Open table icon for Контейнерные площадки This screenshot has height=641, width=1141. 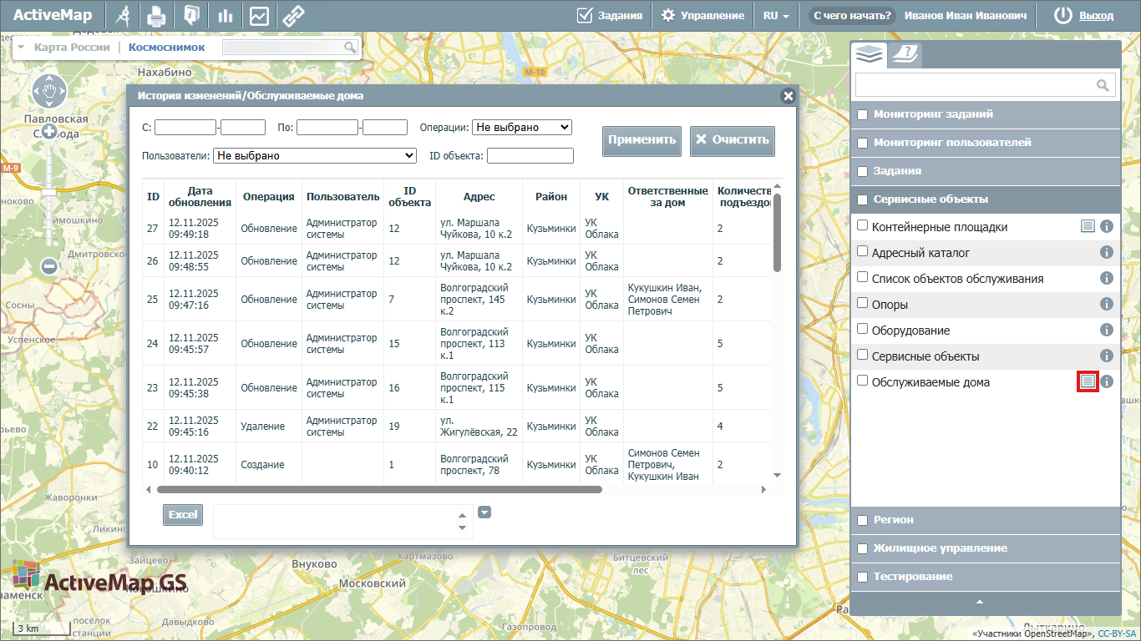coord(1088,226)
